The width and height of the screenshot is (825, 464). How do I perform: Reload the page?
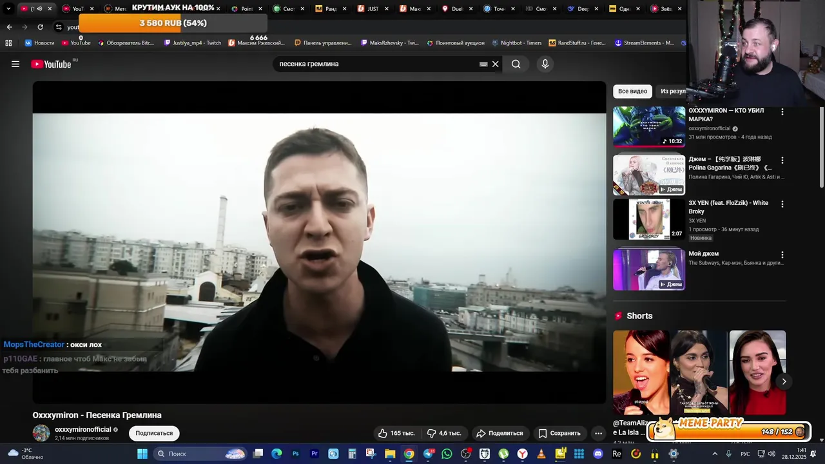(x=40, y=27)
